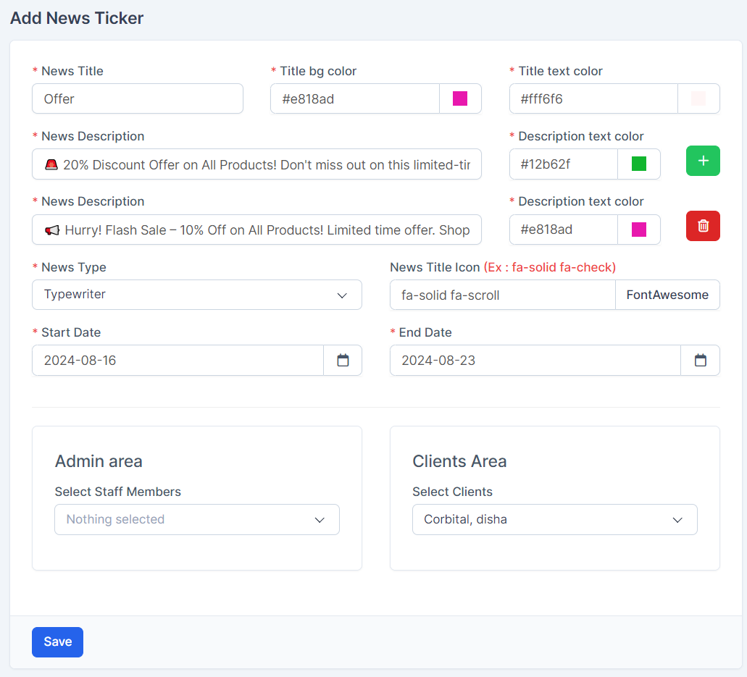Click the pink description text color swatch
The width and height of the screenshot is (747, 677).
click(x=638, y=230)
